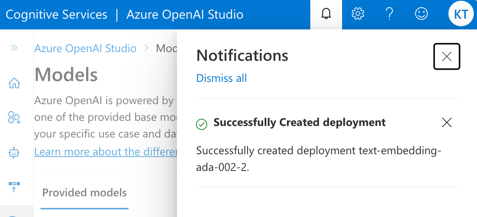Click the Notifications panel heading
The height and width of the screenshot is (217, 477).
click(242, 56)
